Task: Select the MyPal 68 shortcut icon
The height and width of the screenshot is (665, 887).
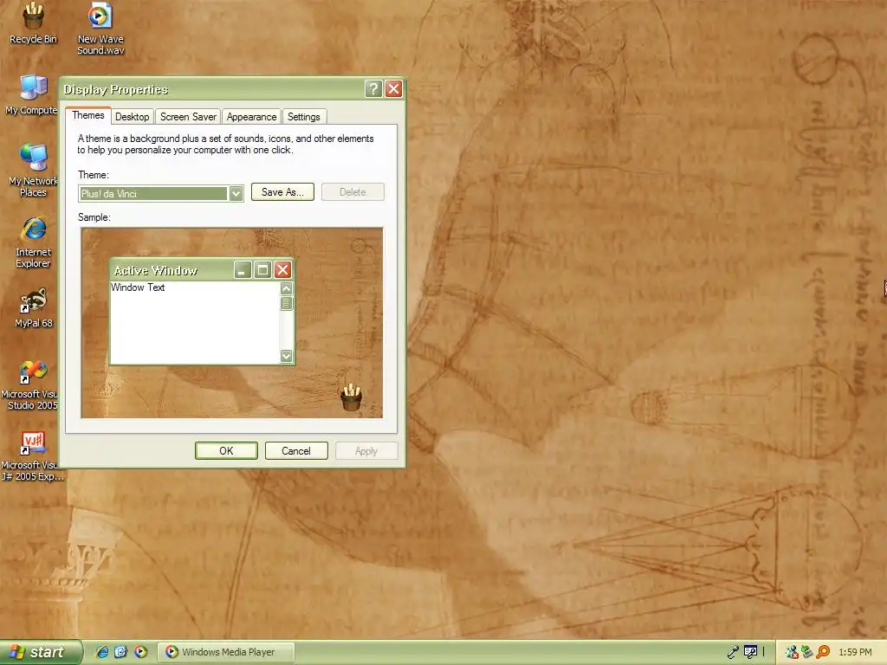Action: pos(34,307)
